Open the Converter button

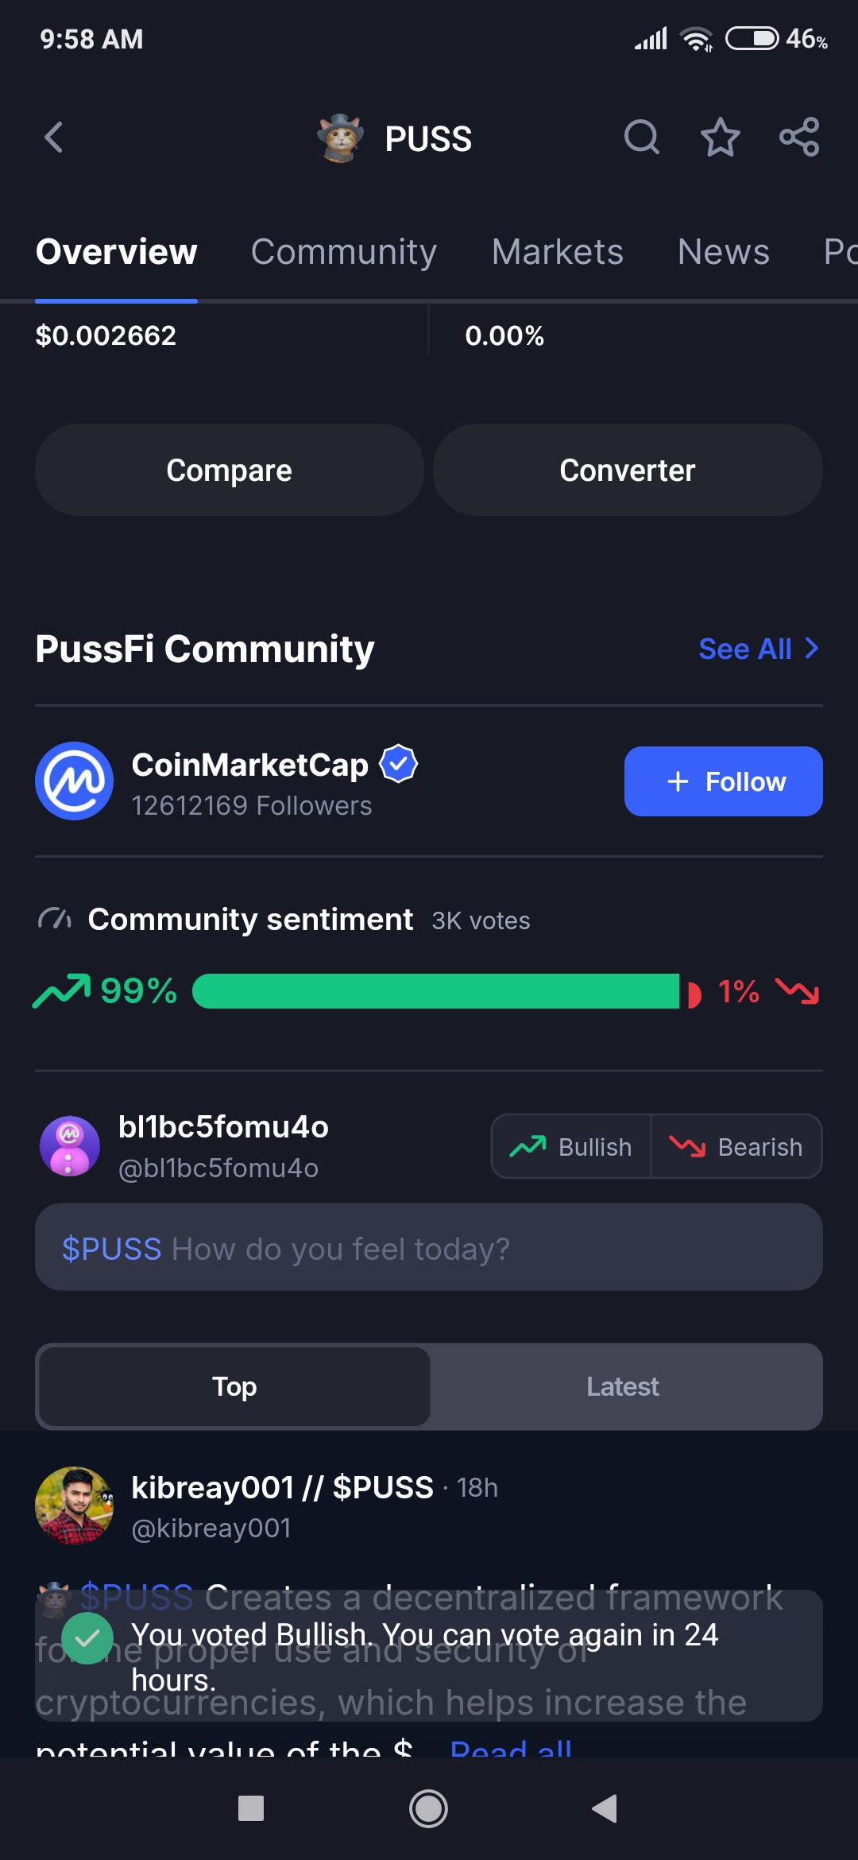(628, 470)
